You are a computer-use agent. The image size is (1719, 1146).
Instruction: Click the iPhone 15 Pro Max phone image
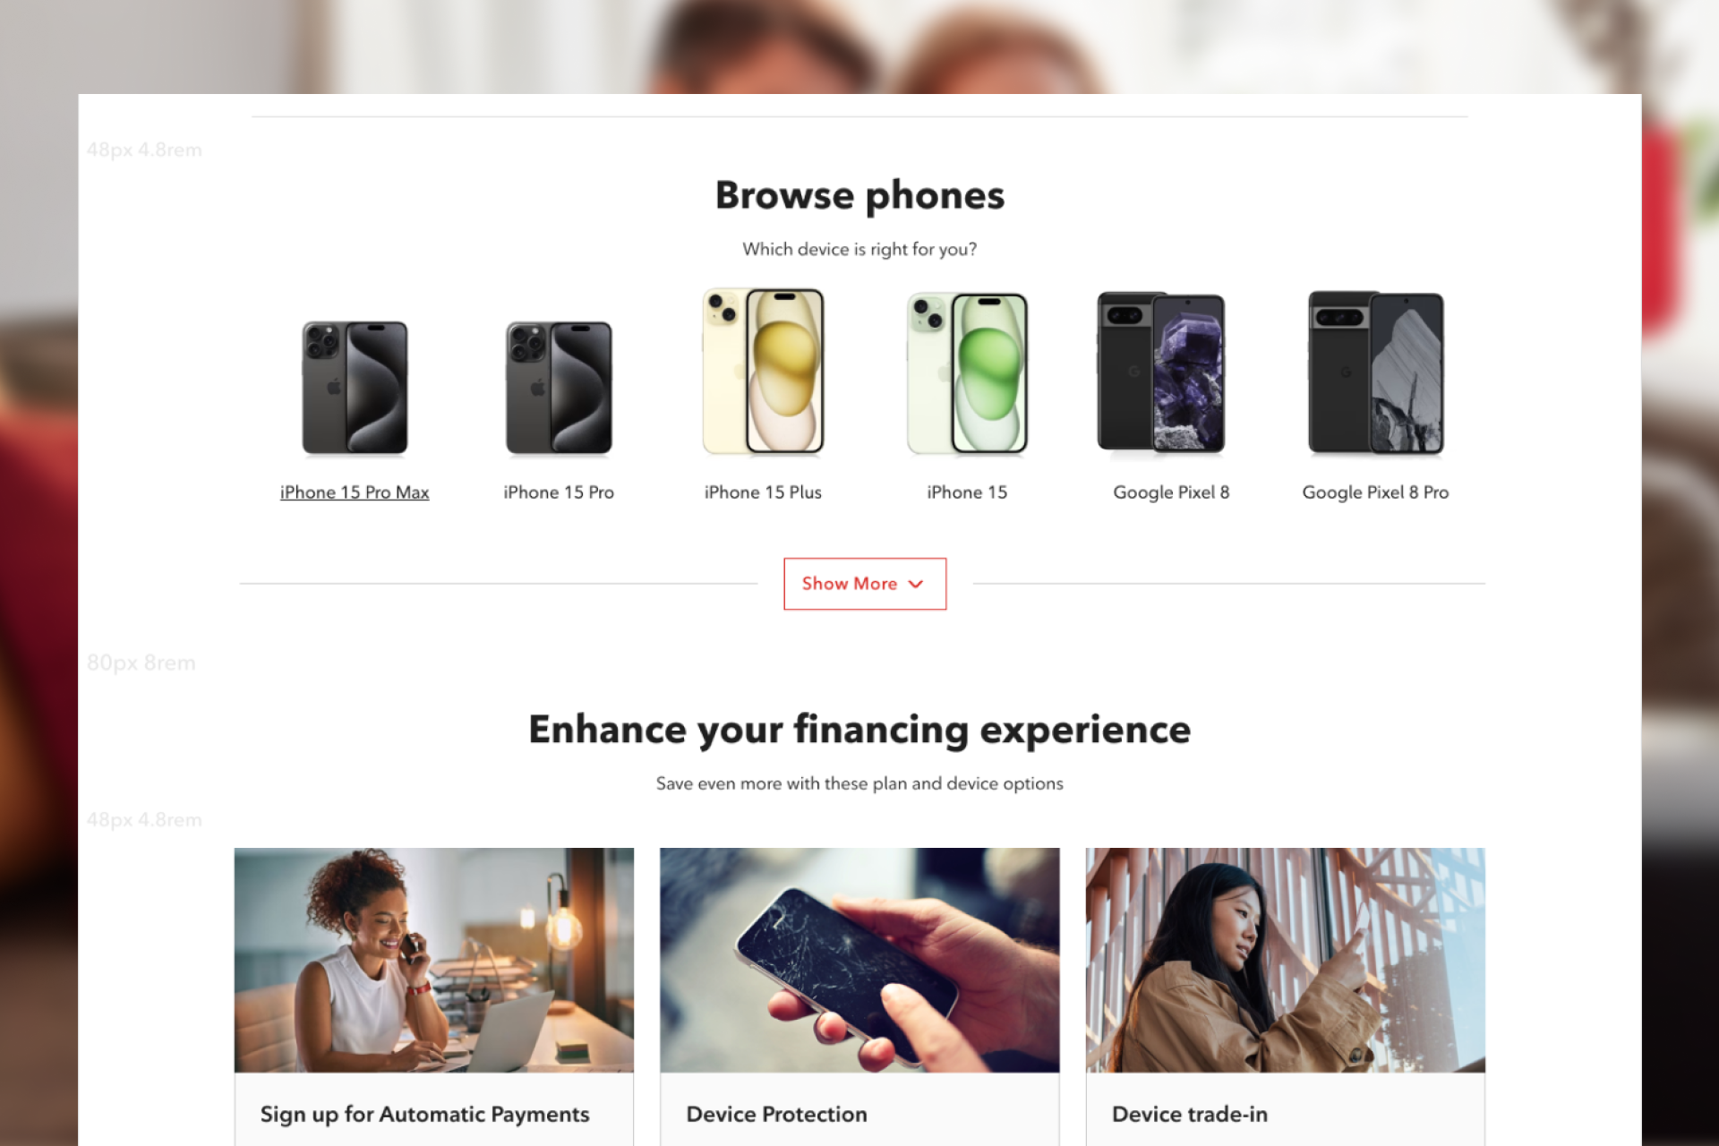pyautogui.click(x=355, y=389)
